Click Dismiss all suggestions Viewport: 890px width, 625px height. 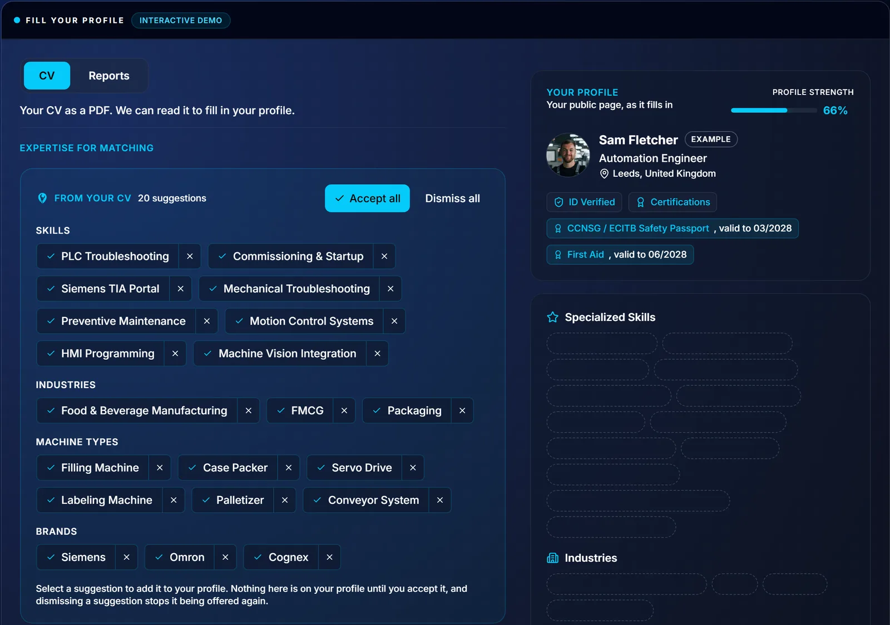pos(452,199)
